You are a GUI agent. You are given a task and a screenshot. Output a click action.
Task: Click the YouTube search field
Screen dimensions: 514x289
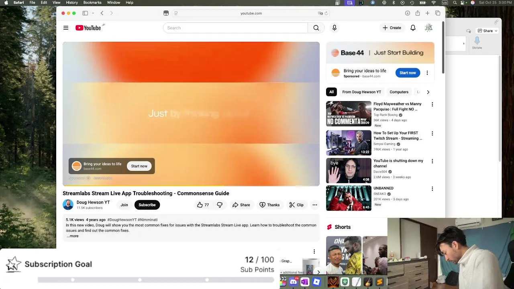[x=235, y=28]
